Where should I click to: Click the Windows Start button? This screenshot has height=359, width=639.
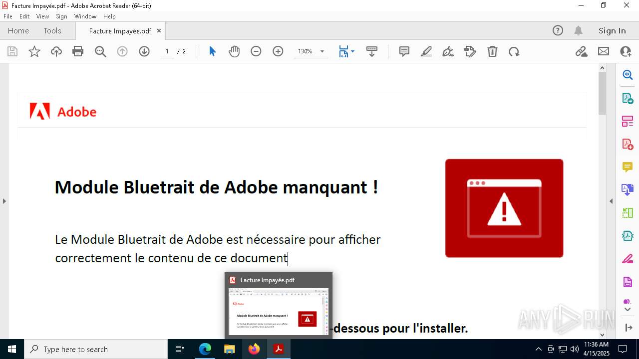(12, 349)
